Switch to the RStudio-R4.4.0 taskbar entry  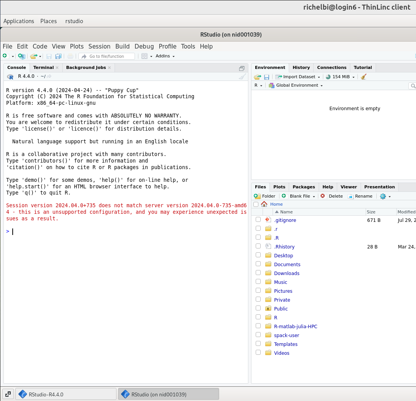click(65, 394)
